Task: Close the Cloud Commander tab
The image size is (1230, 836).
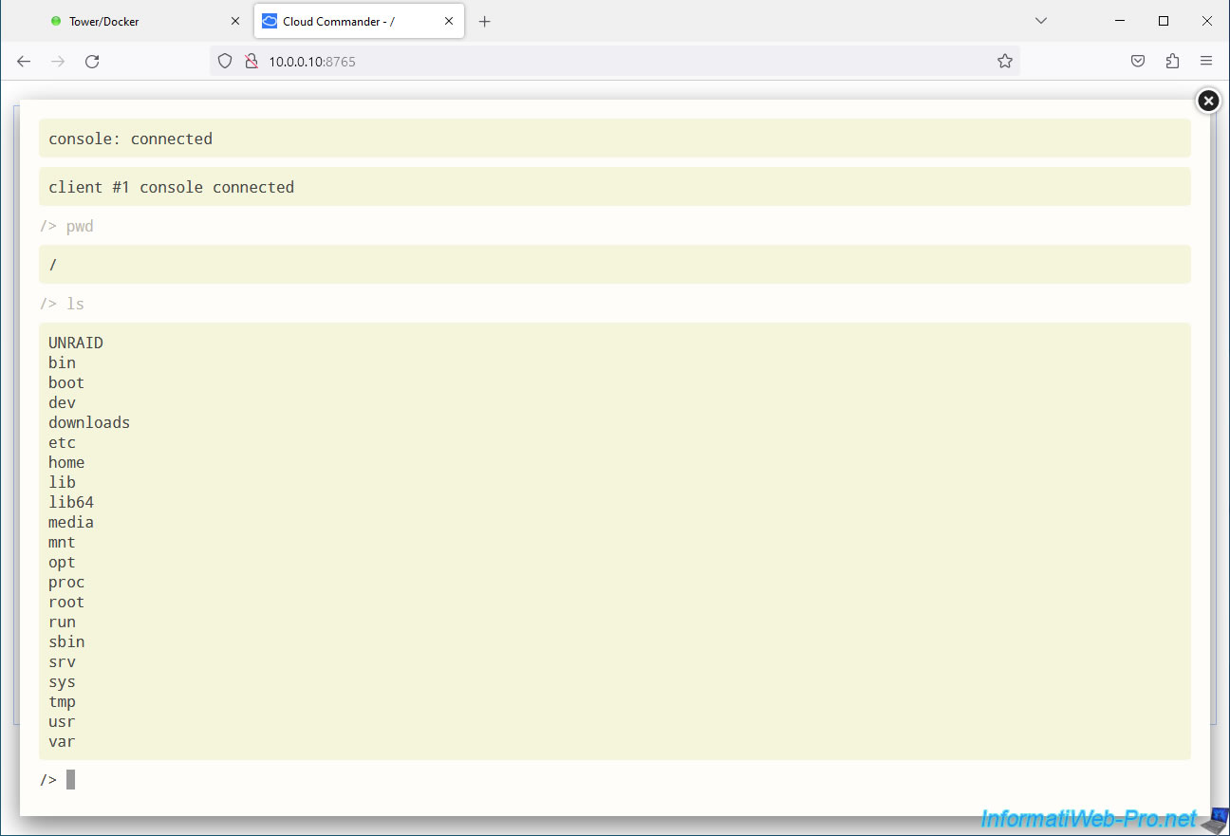Action: (449, 21)
